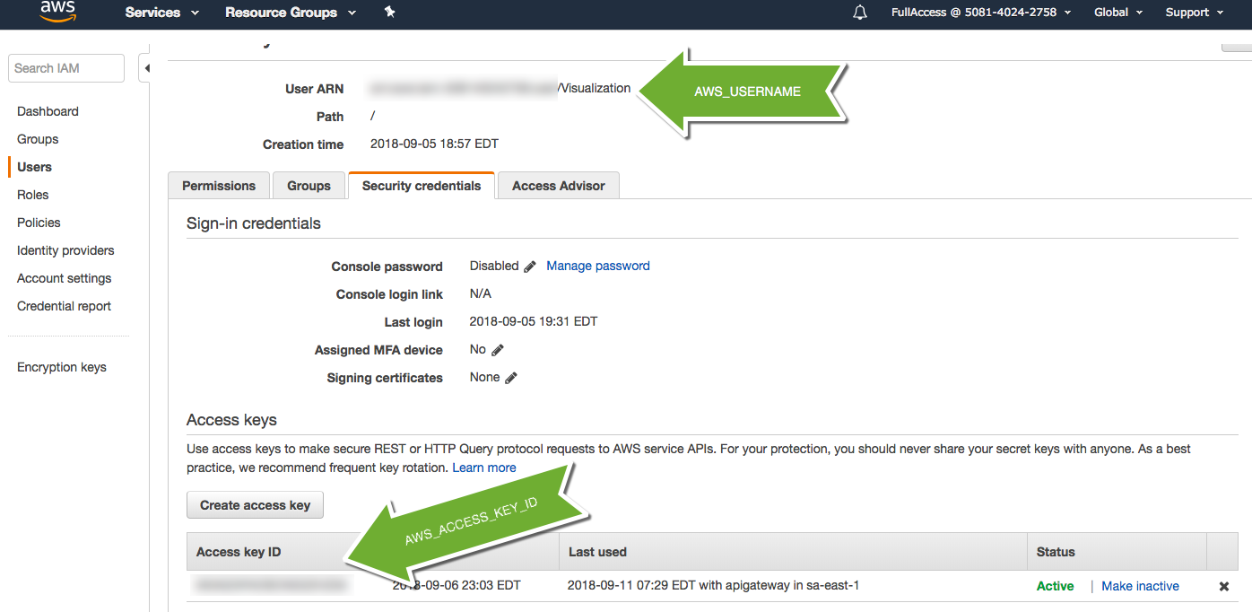Collapse the IAM sidebar with arrow toggle
Viewport: 1252px width, 612px height.
click(x=146, y=68)
